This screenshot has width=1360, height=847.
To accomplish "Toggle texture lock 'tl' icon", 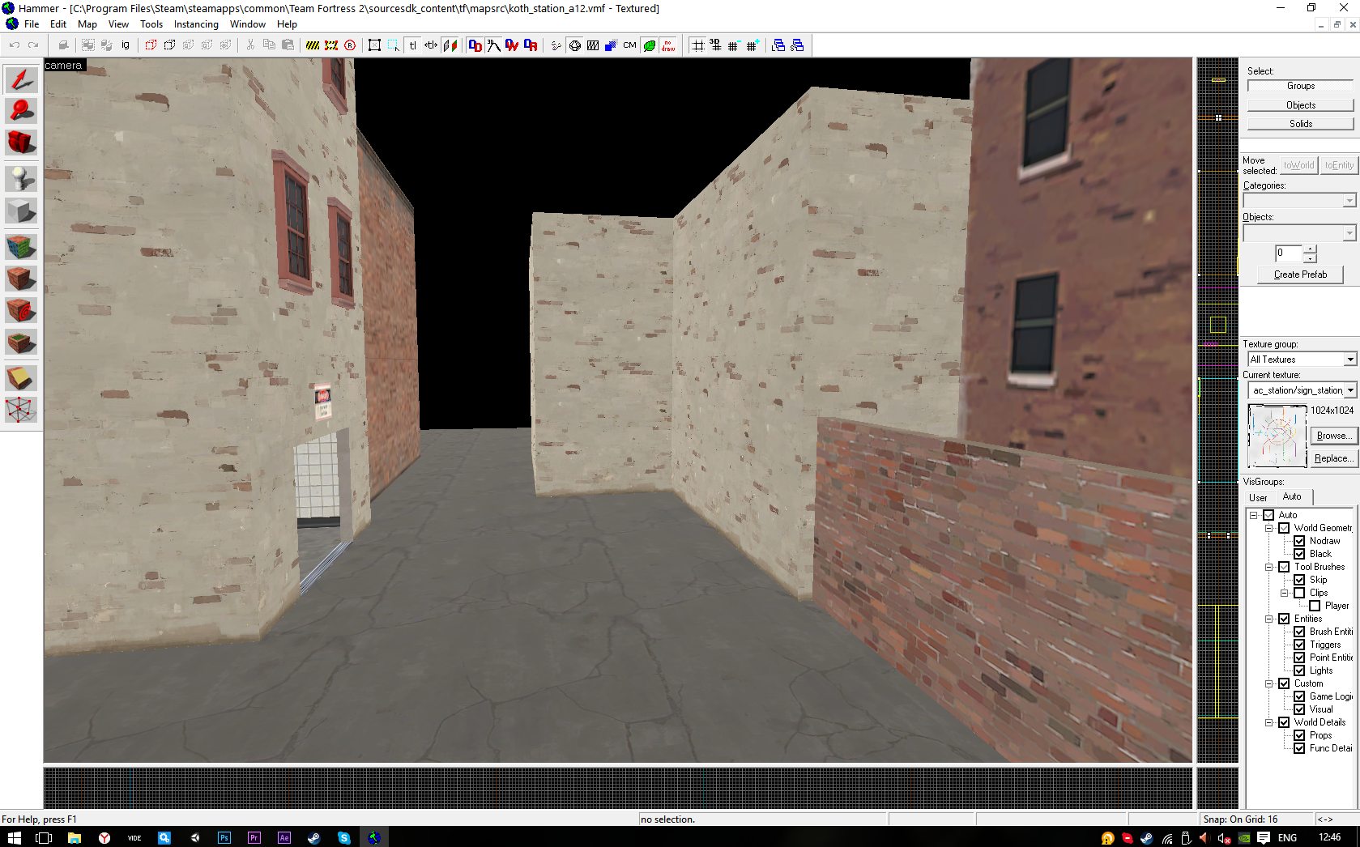I will tap(412, 45).
